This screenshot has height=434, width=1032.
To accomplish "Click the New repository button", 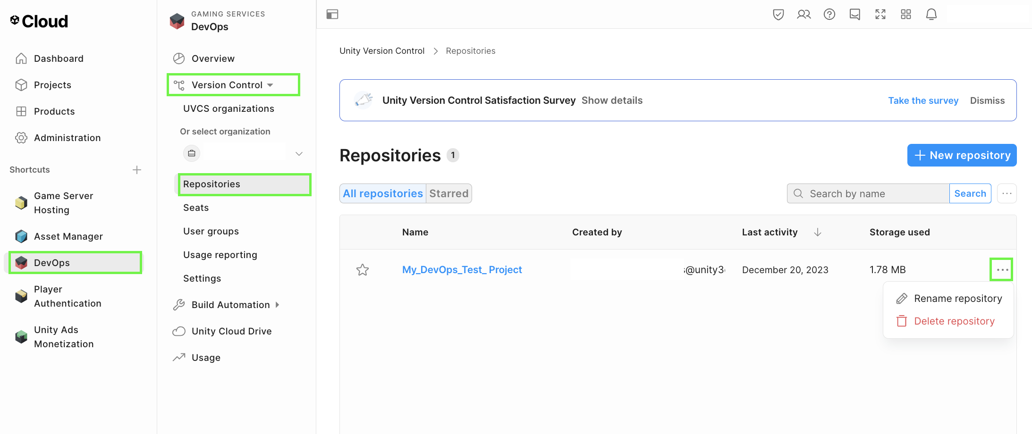I will click(x=962, y=155).
